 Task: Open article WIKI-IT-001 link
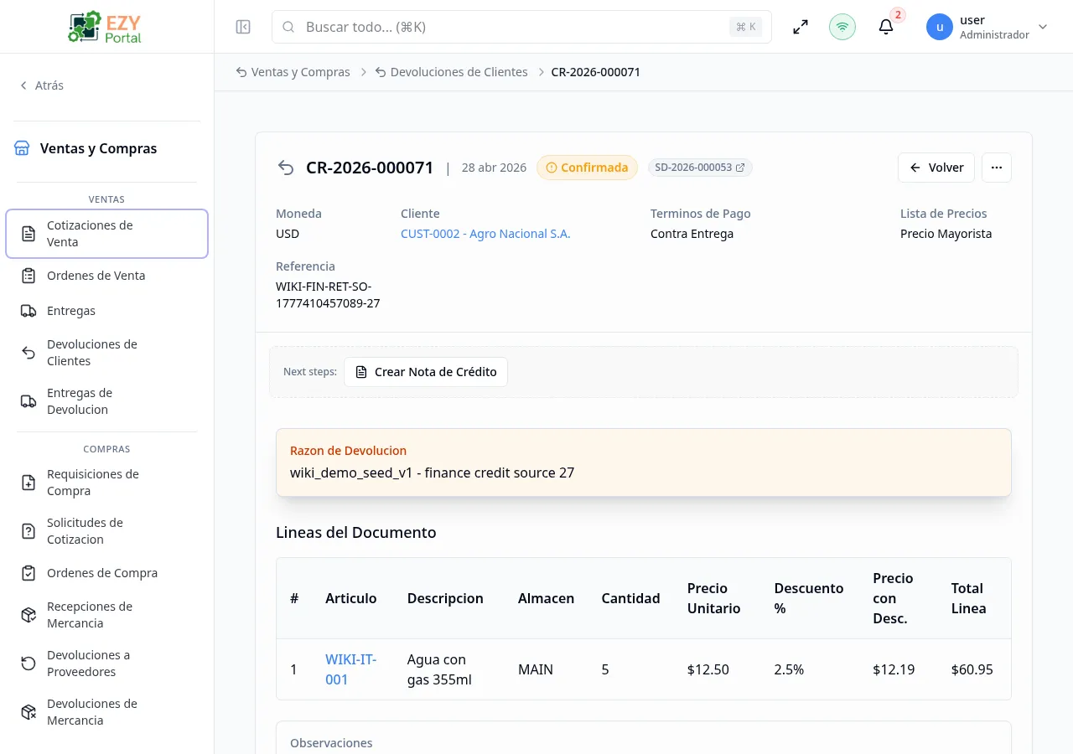(351, 669)
